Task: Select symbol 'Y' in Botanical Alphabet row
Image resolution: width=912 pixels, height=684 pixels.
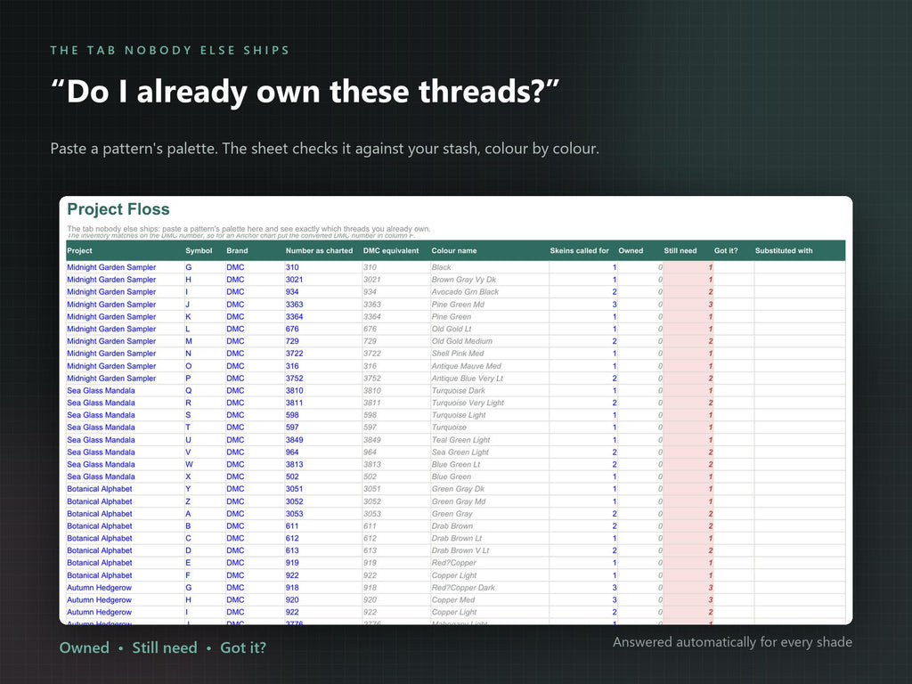Action: [188, 489]
